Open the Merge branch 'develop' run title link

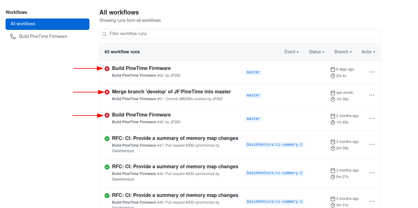click(171, 92)
